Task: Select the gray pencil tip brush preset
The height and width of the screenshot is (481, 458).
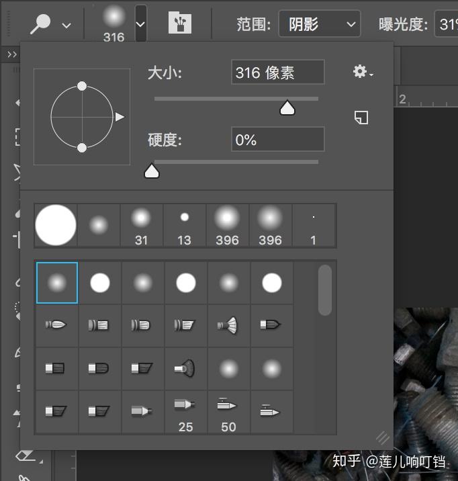Action: click(143, 411)
